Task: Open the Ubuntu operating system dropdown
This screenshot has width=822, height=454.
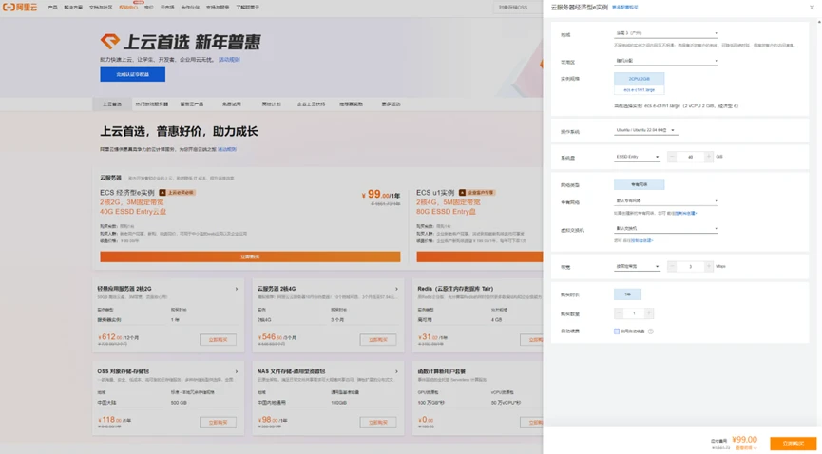Action: 646,130
